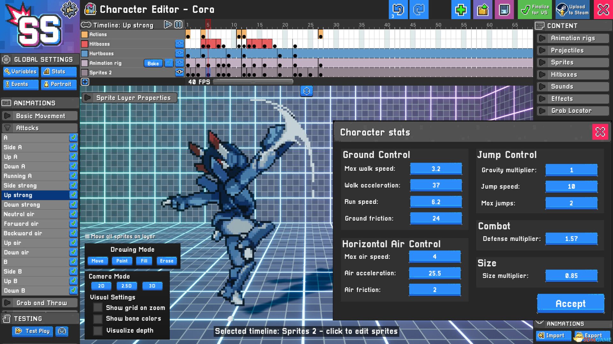Viewport: 613px width, 344px height.
Task: Click the Bake button for animation rig
Action: [154, 63]
